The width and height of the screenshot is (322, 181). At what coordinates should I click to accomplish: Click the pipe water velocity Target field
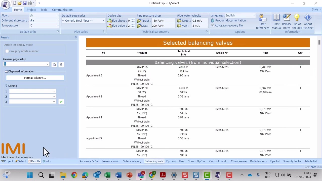(200, 21)
